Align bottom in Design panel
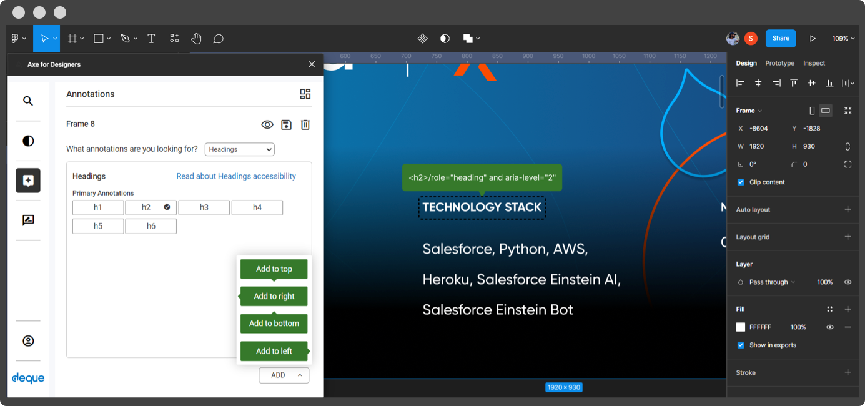Screen dimensions: 865x406 (829, 83)
